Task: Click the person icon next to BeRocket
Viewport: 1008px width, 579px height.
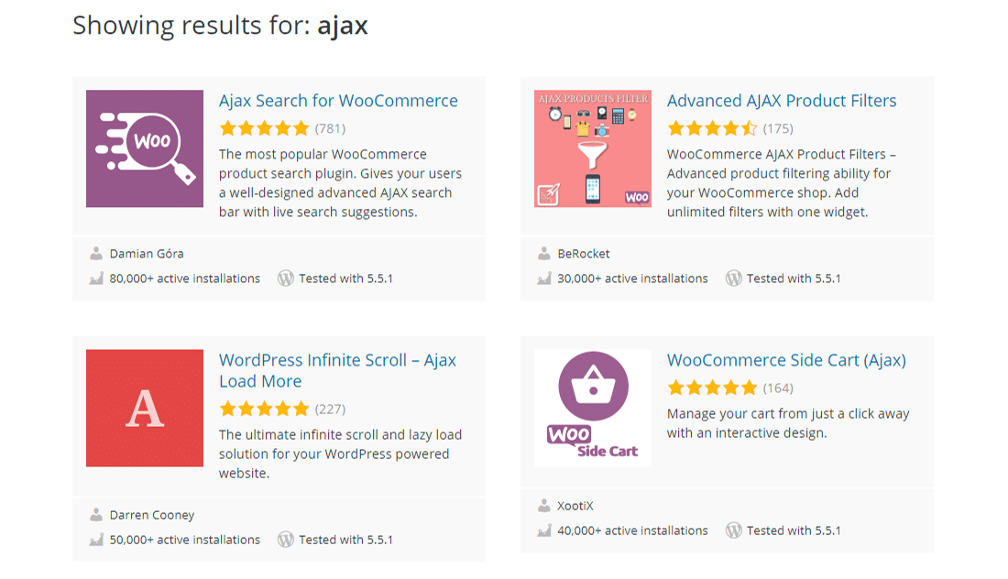Action: point(542,254)
